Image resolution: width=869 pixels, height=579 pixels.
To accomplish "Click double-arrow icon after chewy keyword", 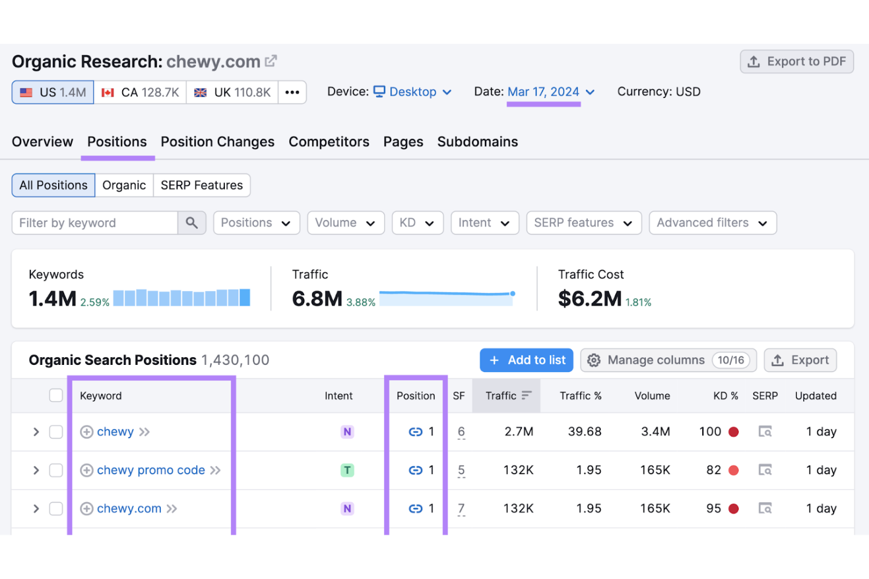I will click(144, 432).
